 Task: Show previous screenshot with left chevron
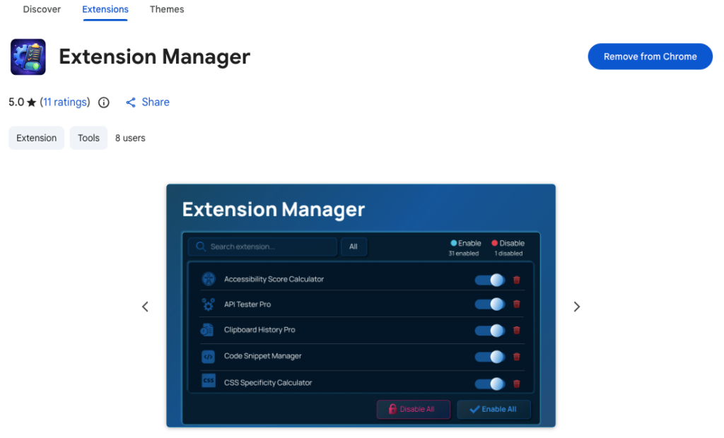click(x=145, y=307)
